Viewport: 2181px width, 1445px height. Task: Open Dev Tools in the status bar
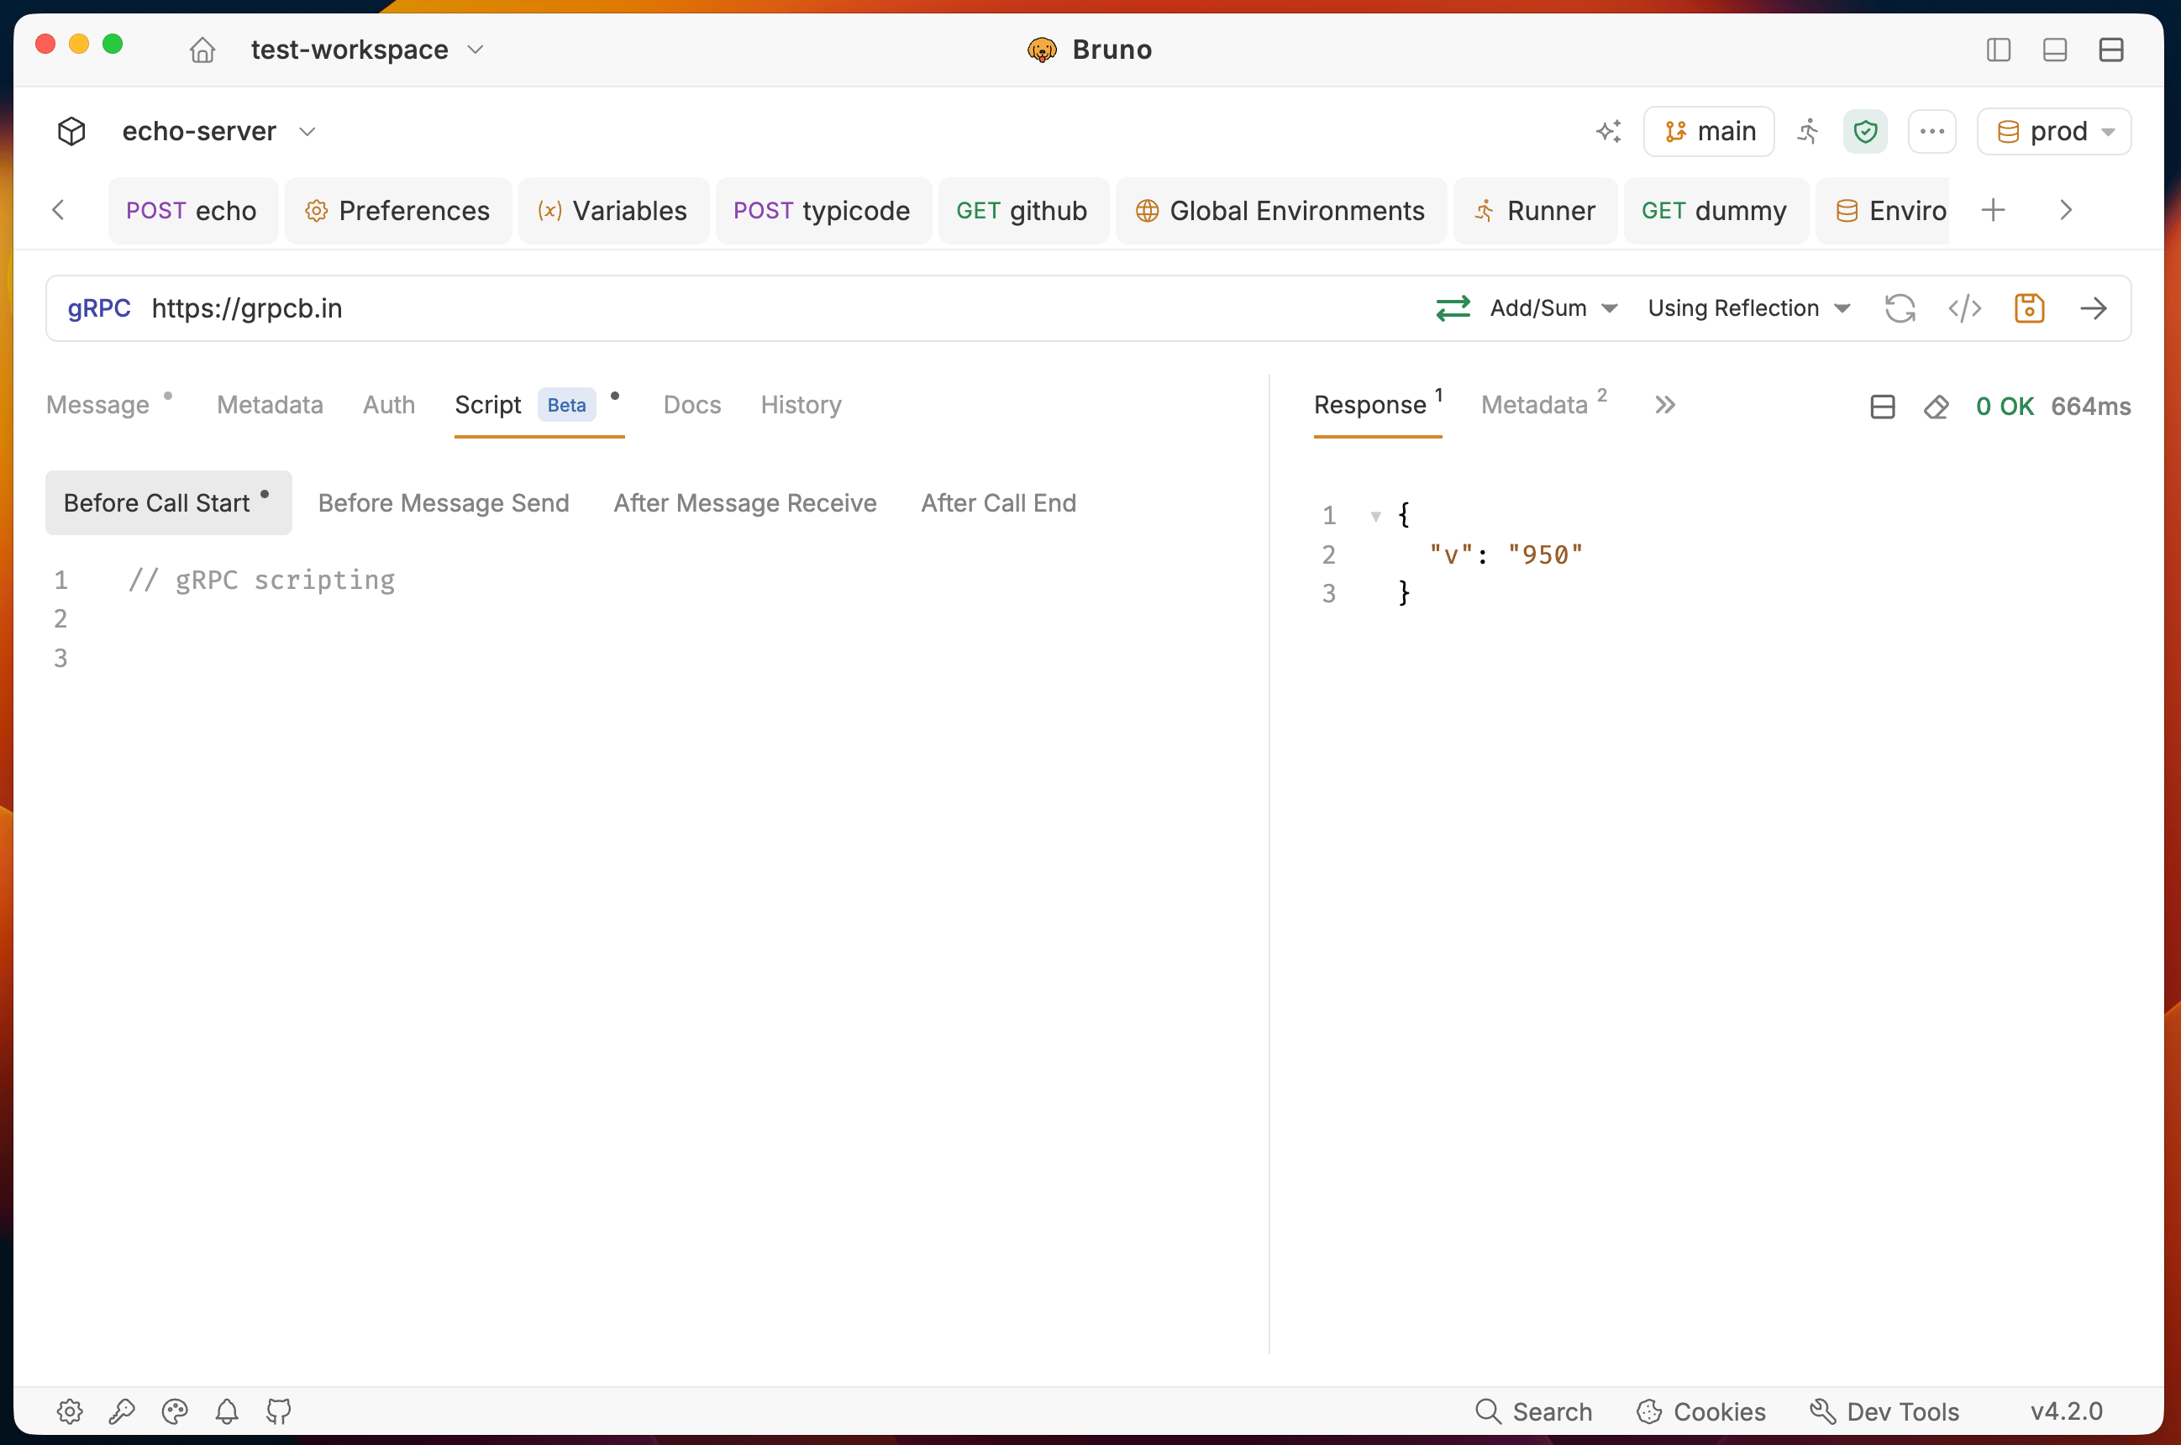point(1884,1411)
